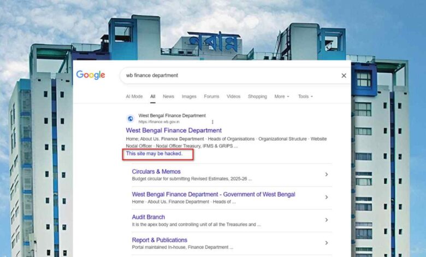Click the arrow next to Audit Branch
This screenshot has height=257, width=426.
click(x=327, y=220)
